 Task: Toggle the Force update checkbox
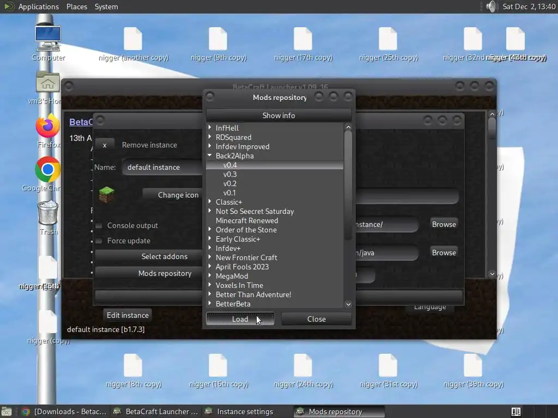pos(99,241)
